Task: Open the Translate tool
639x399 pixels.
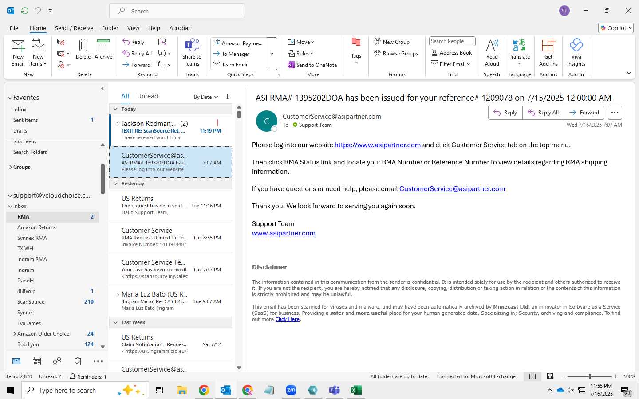Action: (520, 52)
